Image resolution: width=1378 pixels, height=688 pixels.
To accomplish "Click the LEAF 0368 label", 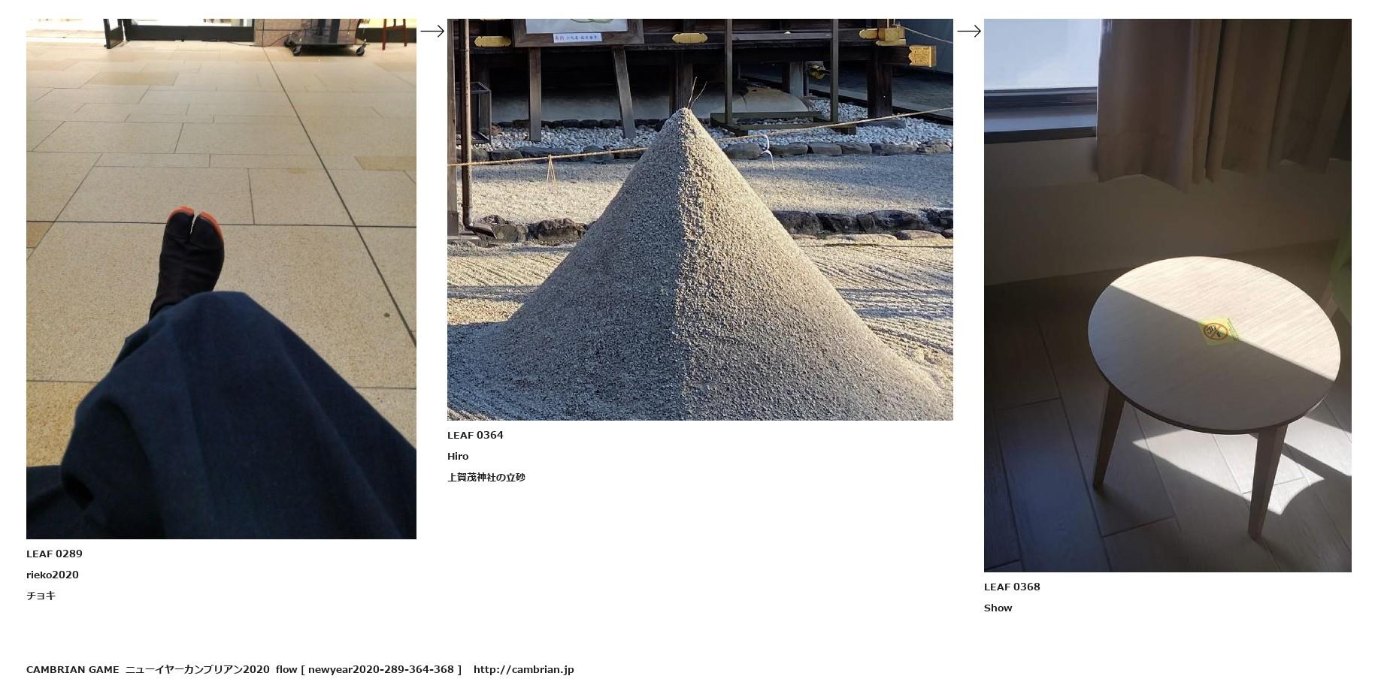I will [x=1012, y=587].
